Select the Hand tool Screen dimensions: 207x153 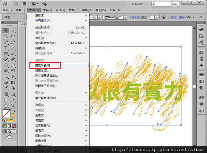(6, 106)
